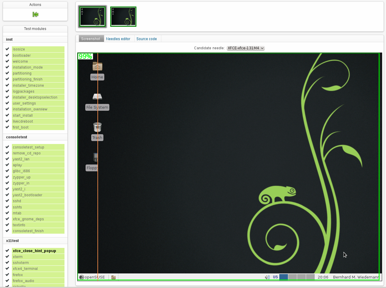Select the sshfs module
Screen dimensions: 386x288
[38, 207]
